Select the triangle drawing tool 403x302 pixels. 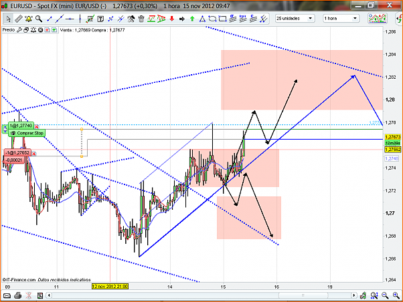point(203,19)
